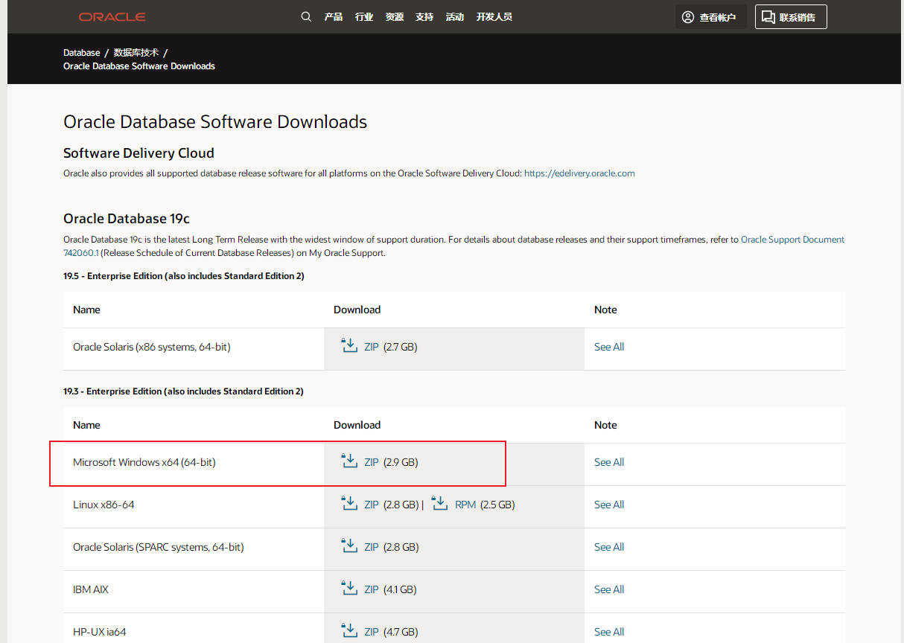Click the Linux x86-64 ZIP download icon
This screenshot has width=904, height=643.
[x=349, y=504]
